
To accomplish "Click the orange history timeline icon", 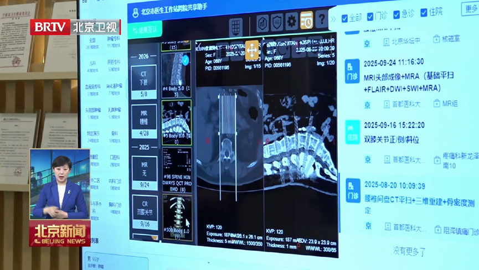I will (x=307, y=20).
